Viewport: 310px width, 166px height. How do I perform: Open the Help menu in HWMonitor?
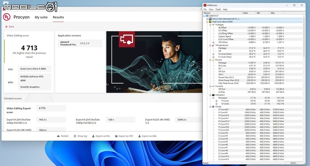pyautogui.click(x=225, y=9)
